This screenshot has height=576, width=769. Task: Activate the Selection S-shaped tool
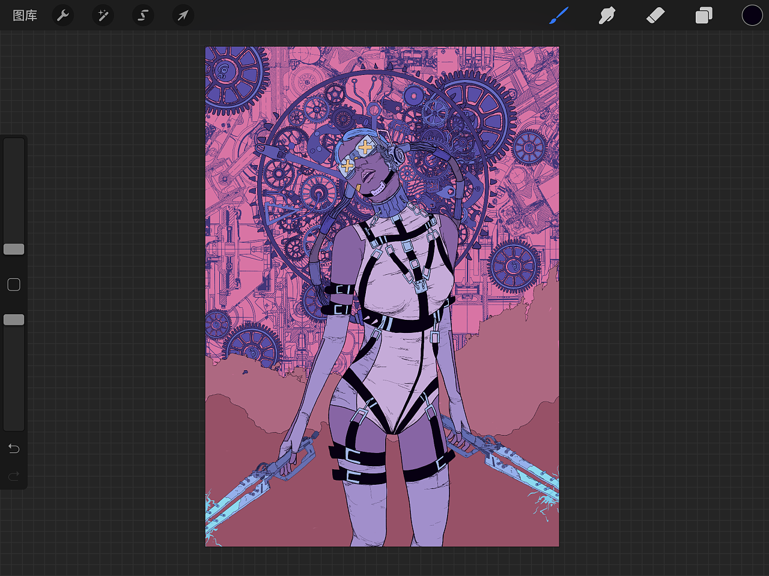143,16
